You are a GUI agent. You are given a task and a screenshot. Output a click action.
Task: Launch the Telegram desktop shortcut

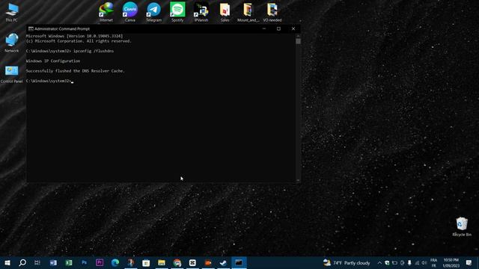(x=153, y=12)
